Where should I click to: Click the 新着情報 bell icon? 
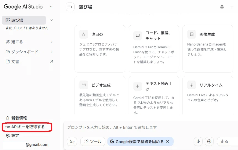click(7, 118)
